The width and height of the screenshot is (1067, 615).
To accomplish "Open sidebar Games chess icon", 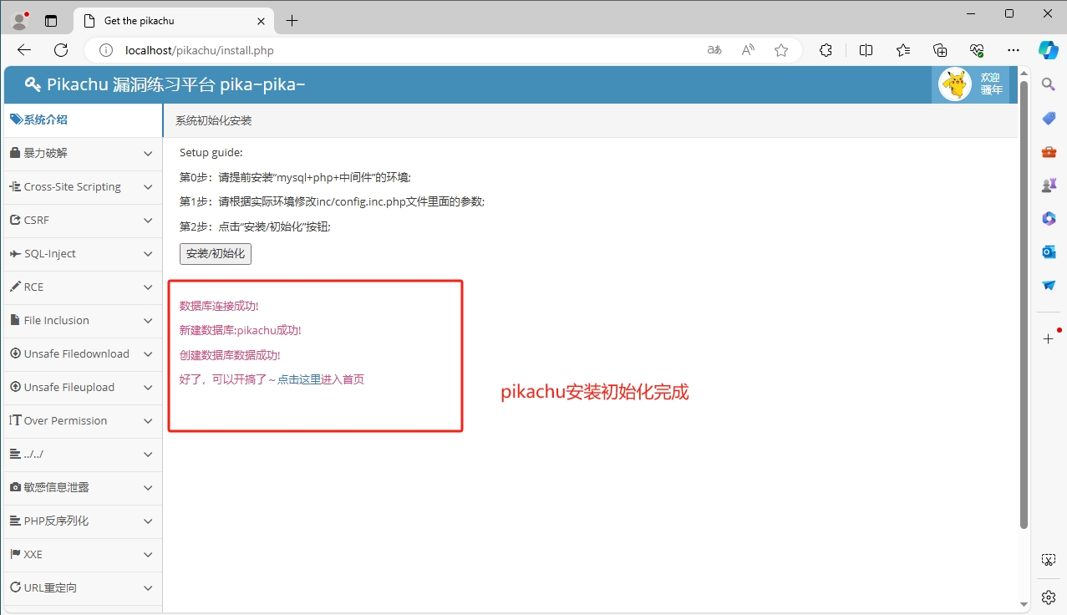I will coord(1049,185).
